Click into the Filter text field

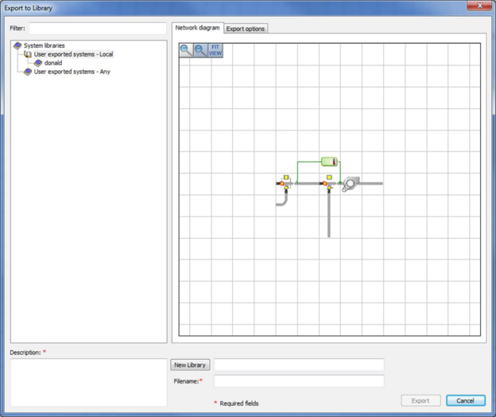[x=98, y=29]
